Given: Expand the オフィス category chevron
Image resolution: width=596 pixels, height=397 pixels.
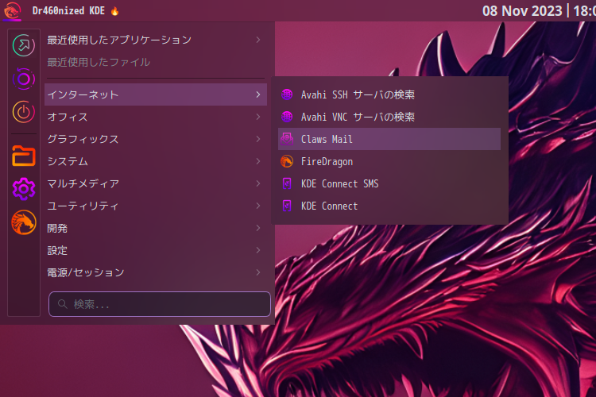Looking at the screenshot, I should tap(258, 117).
